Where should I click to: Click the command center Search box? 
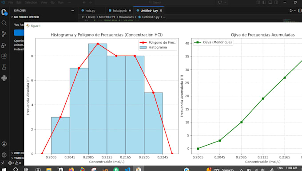click(x=155, y=2)
